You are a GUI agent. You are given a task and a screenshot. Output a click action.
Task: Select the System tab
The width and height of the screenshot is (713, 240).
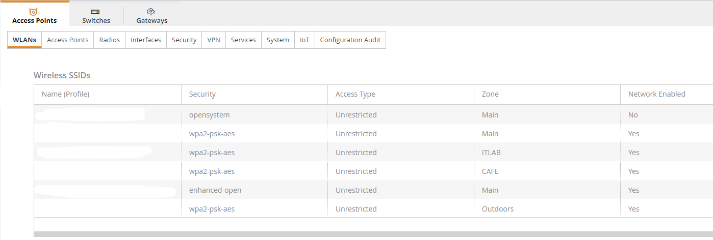pos(278,40)
